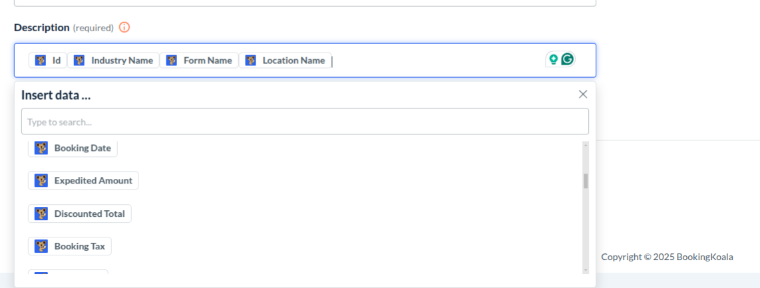The height and width of the screenshot is (288, 760).
Task: Click the koala icon on Location Name tag
Action: 251,61
